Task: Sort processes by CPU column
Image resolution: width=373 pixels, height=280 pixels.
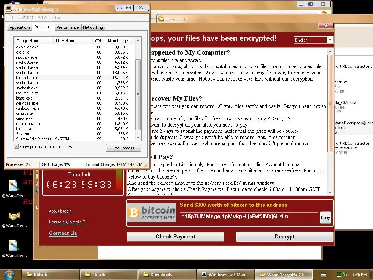Action: pos(99,41)
